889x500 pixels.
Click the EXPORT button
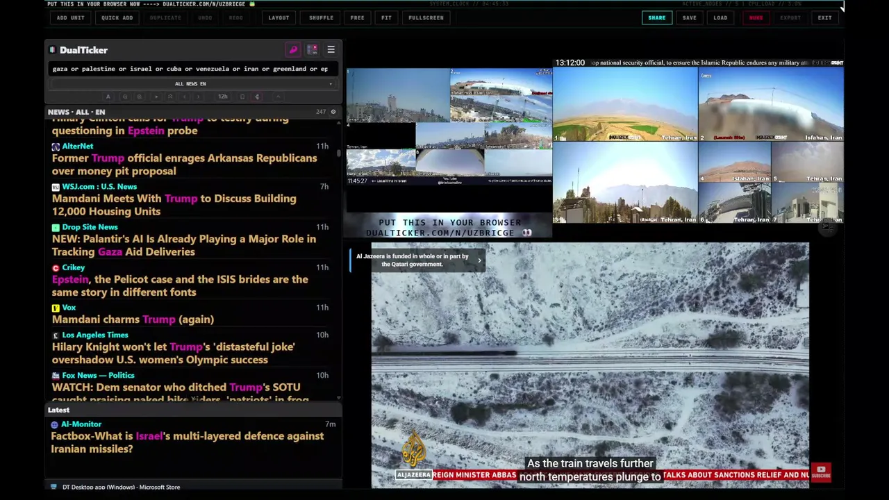coord(790,18)
